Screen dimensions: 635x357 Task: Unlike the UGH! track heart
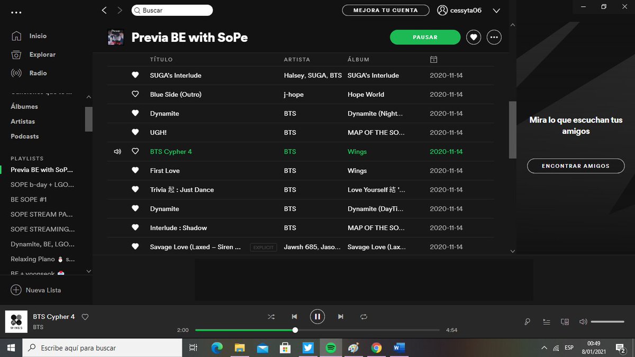click(x=135, y=132)
